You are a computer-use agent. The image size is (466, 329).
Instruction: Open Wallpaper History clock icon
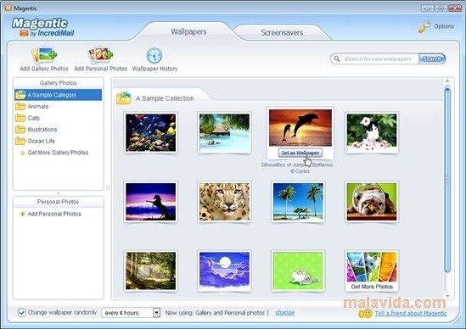pyautogui.click(x=154, y=55)
